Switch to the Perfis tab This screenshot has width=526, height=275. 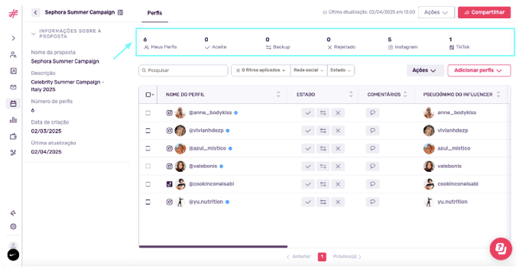154,13
